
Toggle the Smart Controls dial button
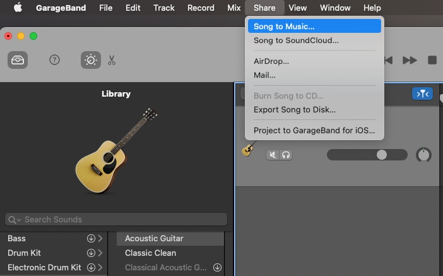(91, 60)
